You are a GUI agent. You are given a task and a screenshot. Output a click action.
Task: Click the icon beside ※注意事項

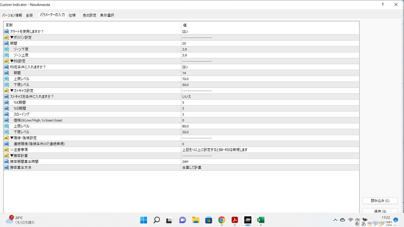click(6, 150)
